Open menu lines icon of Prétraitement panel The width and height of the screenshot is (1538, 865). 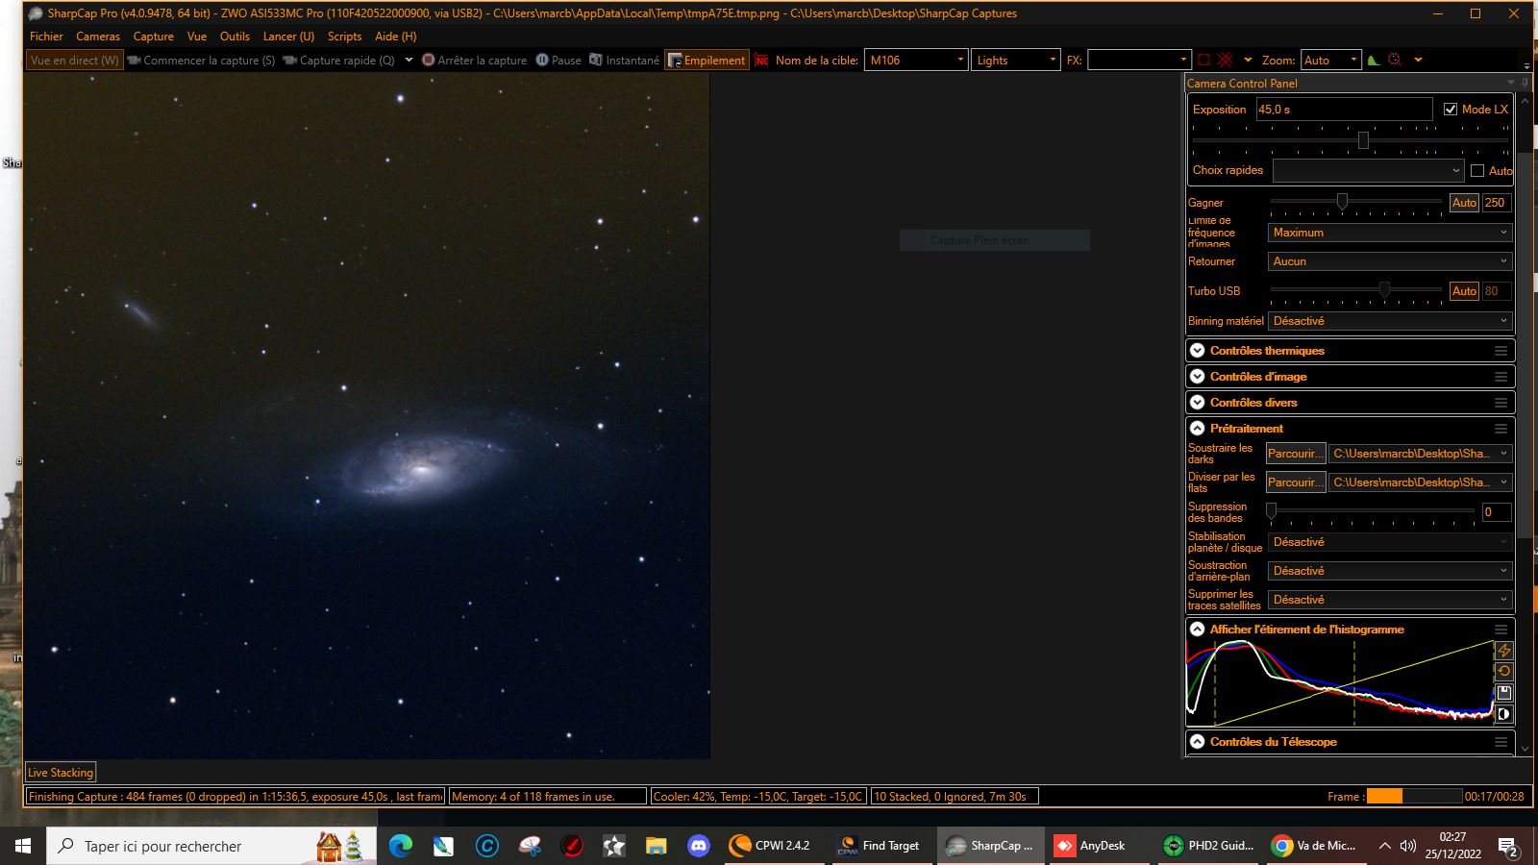(x=1501, y=429)
